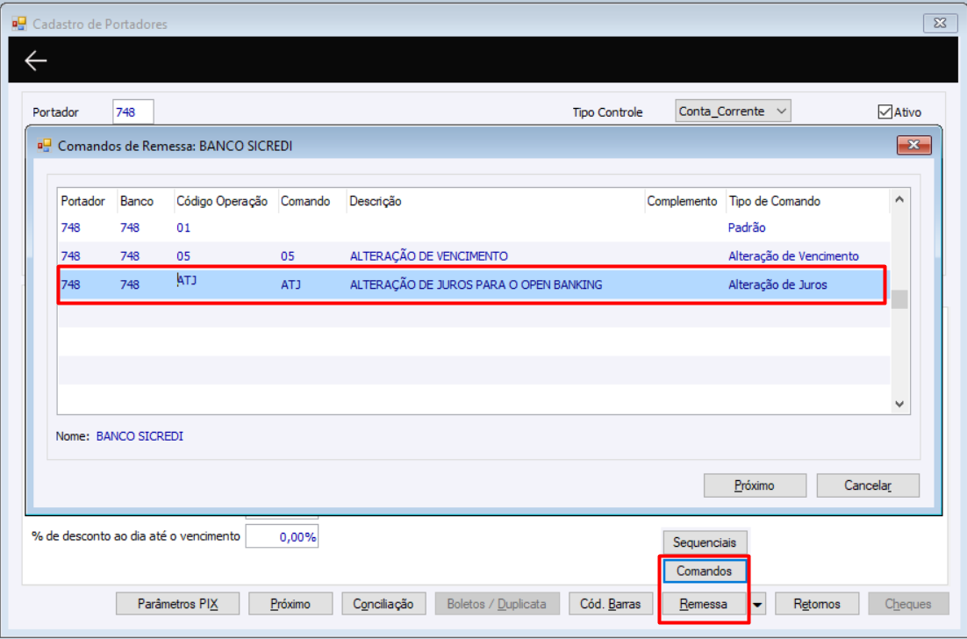967x639 pixels.
Task: Open the Comandos menu item
Action: (x=705, y=571)
